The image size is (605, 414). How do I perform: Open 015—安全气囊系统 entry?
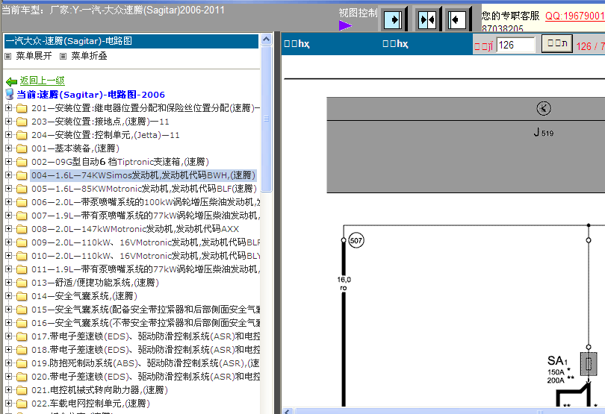click(146, 310)
